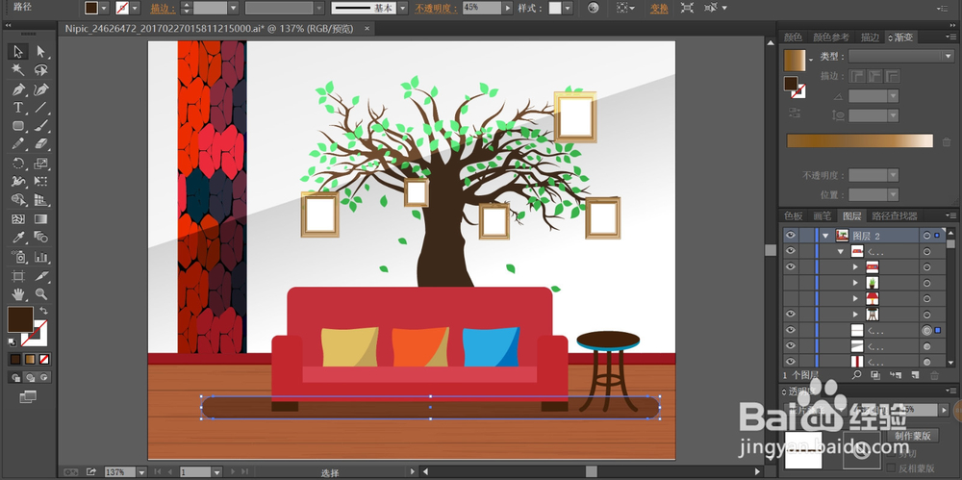
Task: Click the gradient slider bar
Action: click(860, 141)
